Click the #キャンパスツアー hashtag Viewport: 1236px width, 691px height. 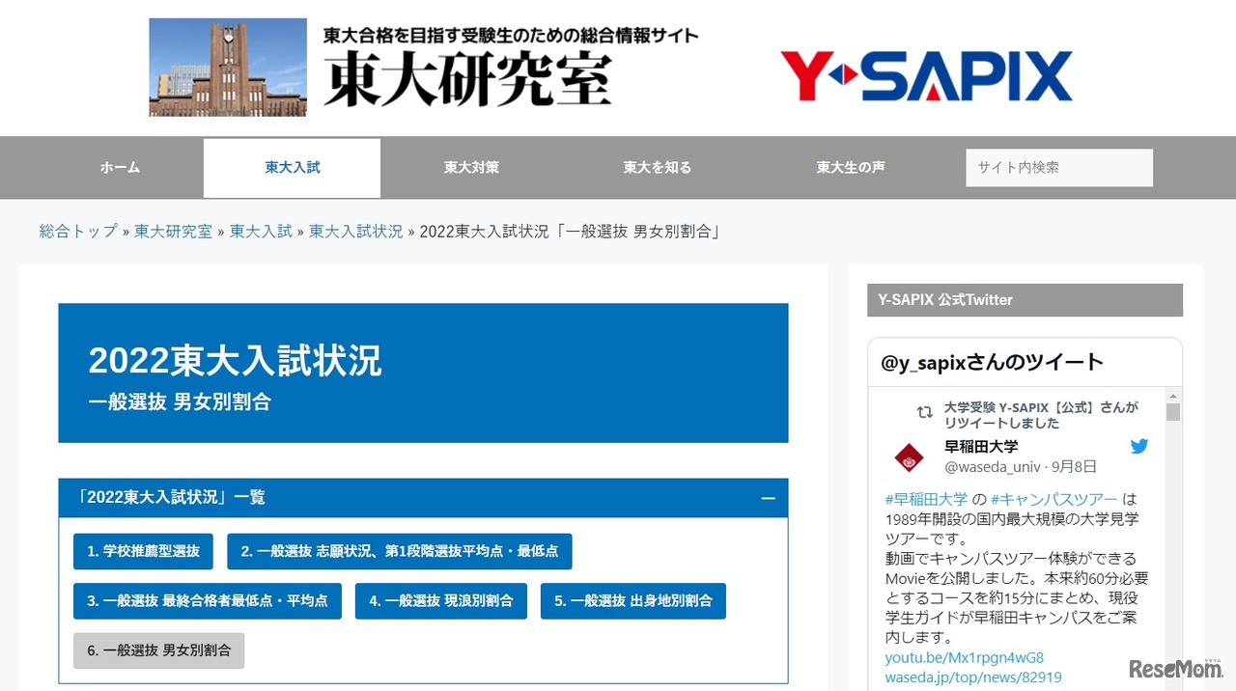(x=1053, y=499)
